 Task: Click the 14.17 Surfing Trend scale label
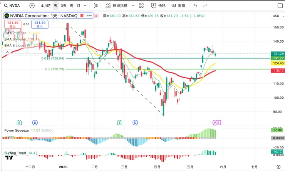[x=277, y=152]
